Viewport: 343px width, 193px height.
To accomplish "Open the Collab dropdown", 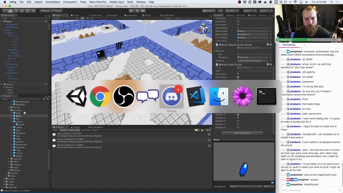I will [x=209, y=11].
